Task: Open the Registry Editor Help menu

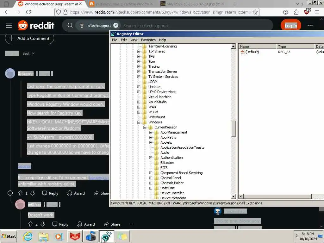Action: click(162, 40)
